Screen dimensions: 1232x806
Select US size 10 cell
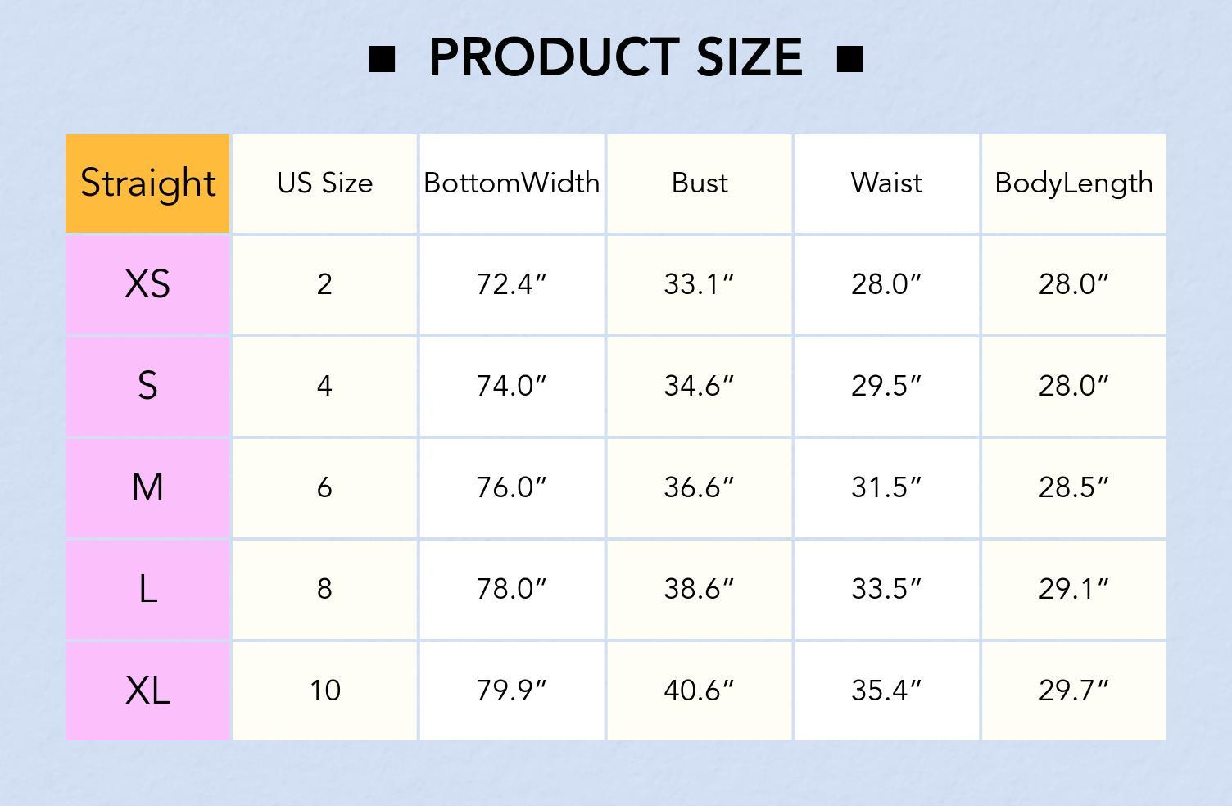pyautogui.click(x=324, y=691)
